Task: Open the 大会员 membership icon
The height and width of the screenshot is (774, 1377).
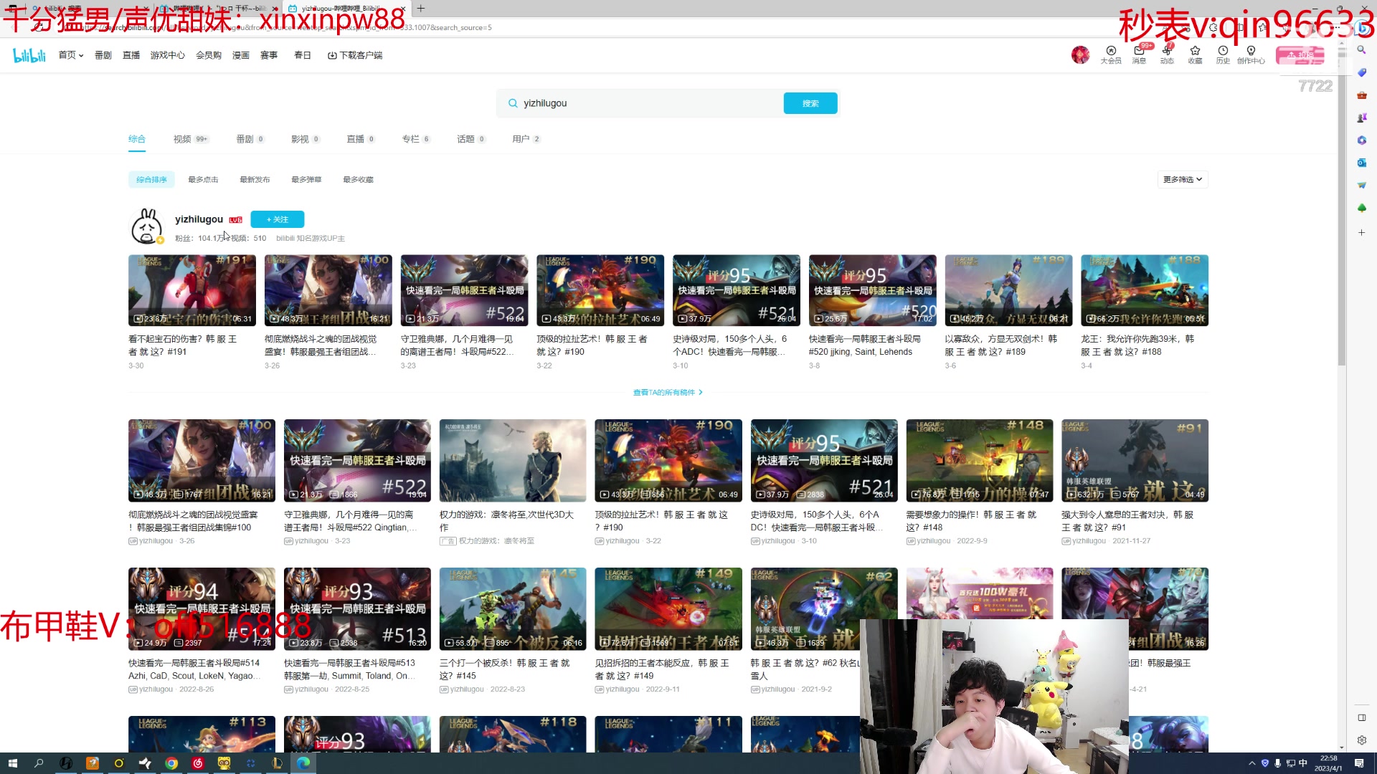Action: tap(1111, 54)
